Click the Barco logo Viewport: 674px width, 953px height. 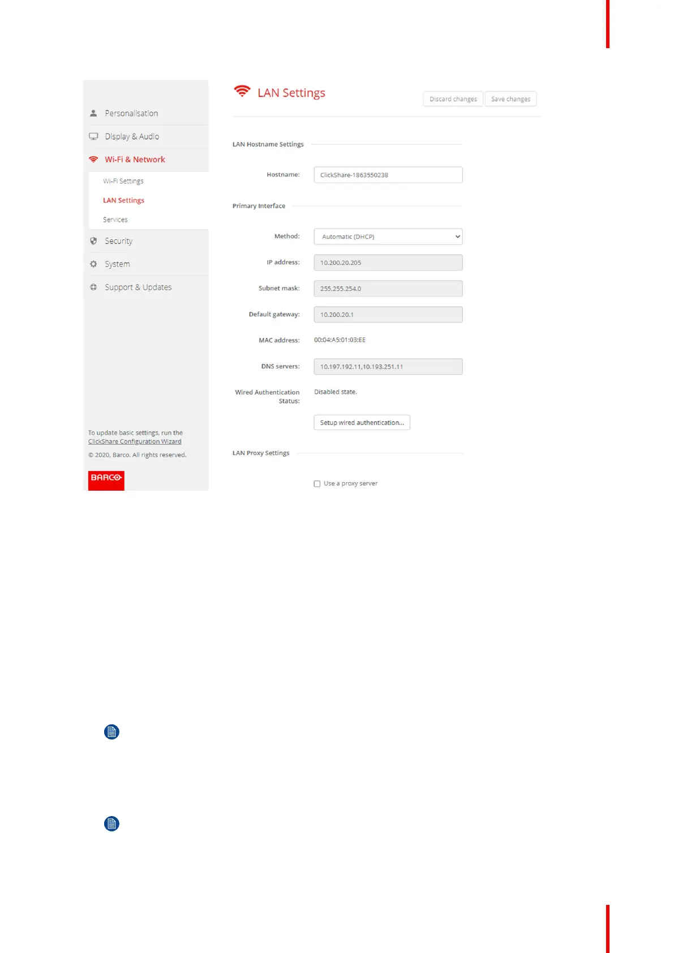tap(106, 480)
